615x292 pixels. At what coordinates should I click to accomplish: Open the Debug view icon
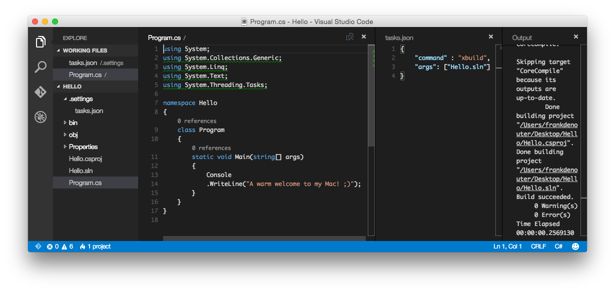pyautogui.click(x=41, y=117)
